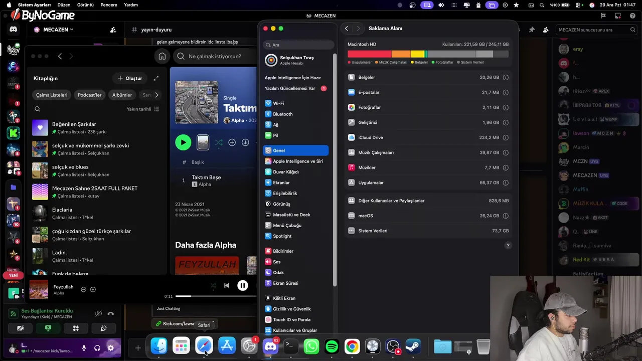Screen dimensions: 642x361
Task: Open info for Fotoğraflar storage row
Action: tap(506, 107)
